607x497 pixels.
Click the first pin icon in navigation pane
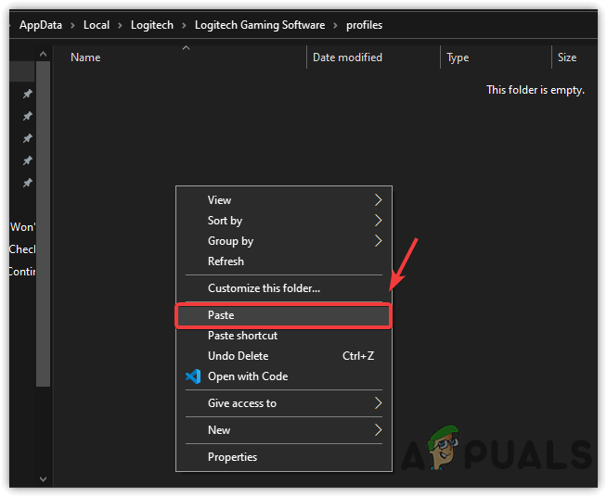point(28,94)
